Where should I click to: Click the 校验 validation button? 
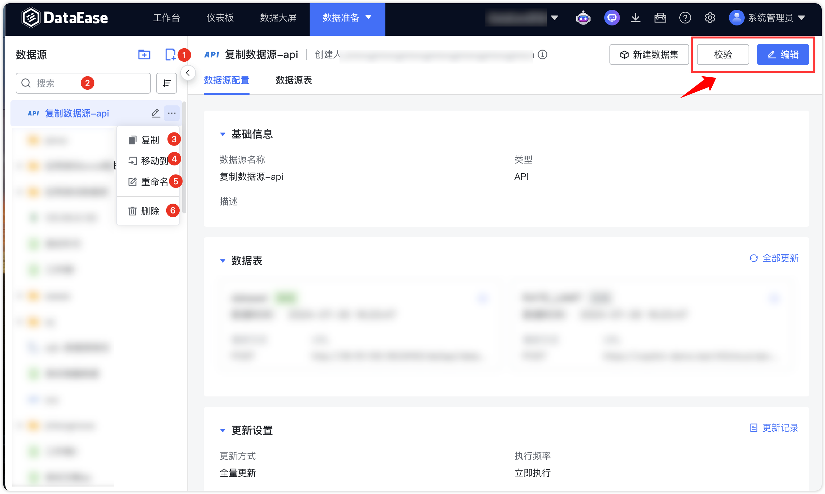coord(722,54)
